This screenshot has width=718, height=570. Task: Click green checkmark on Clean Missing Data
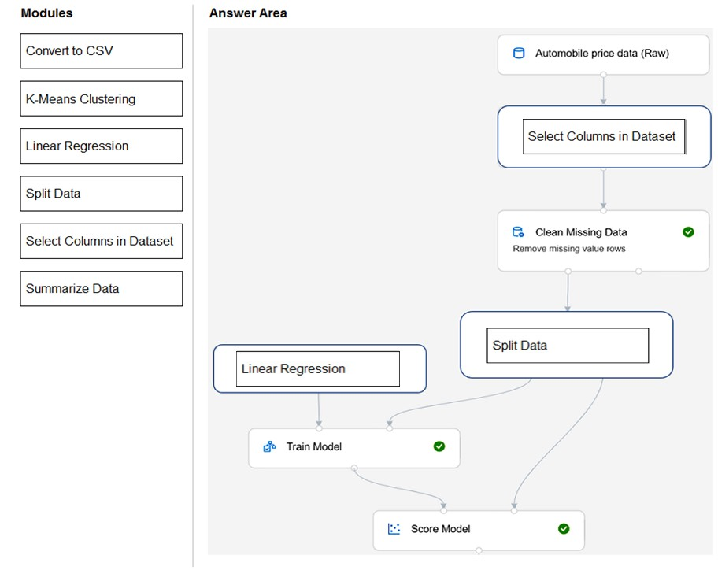pos(688,232)
